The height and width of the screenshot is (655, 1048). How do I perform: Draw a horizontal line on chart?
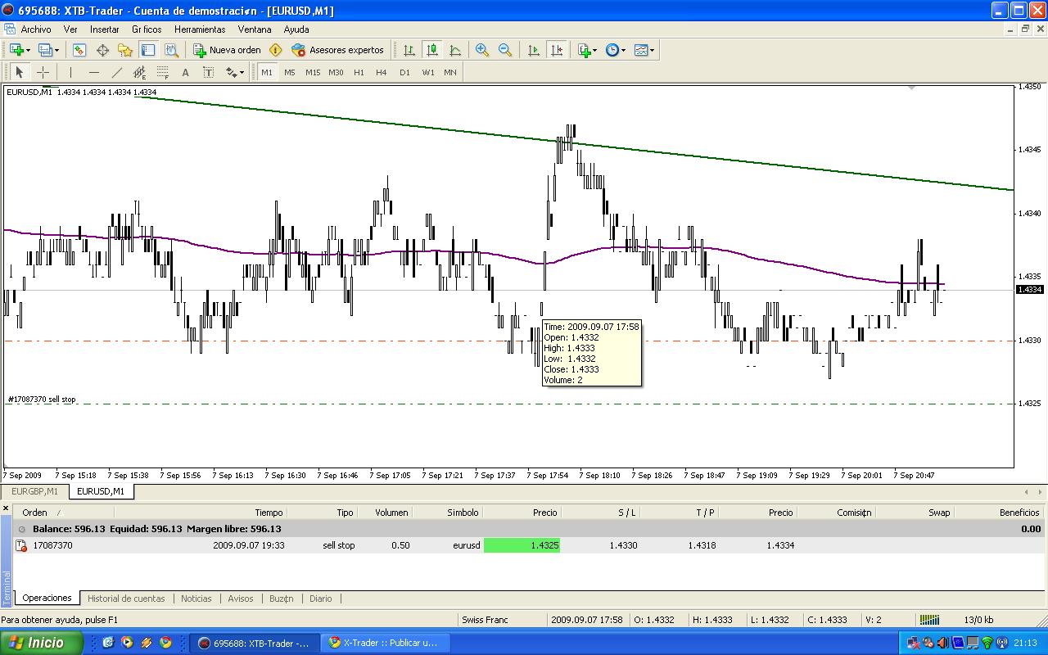tap(93, 72)
